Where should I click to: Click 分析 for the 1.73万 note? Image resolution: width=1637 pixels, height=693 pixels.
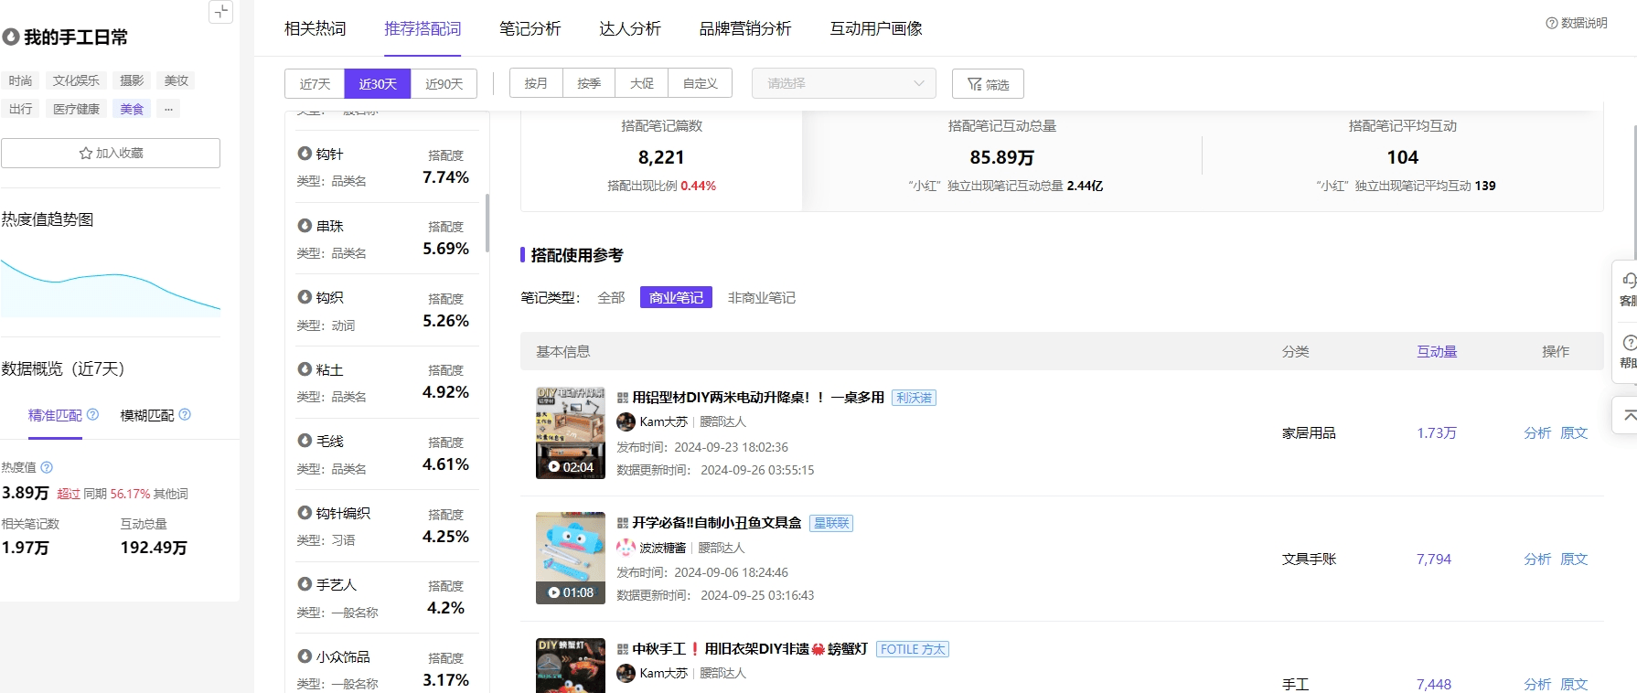pyautogui.click(x=1537, y=433)
